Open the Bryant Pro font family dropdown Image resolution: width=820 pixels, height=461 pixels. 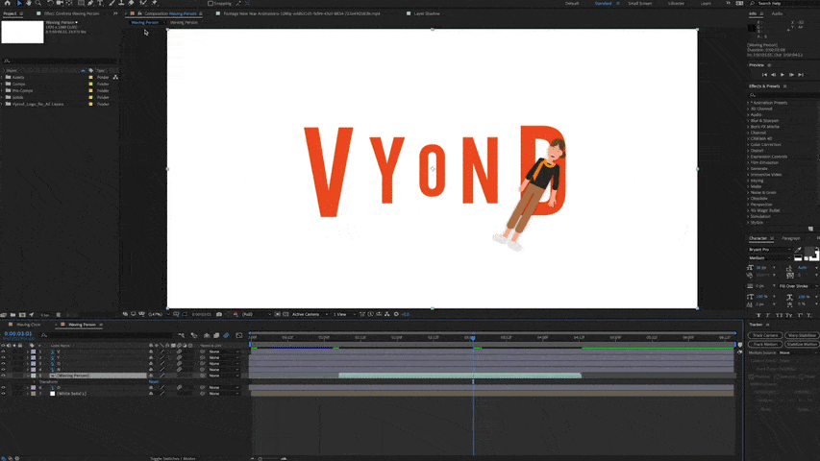(x=769, y=250)
